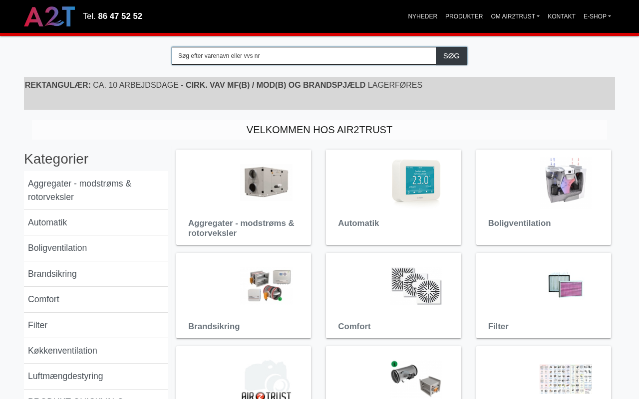Open the Comfort diffusers image

[x=416, y=285]
